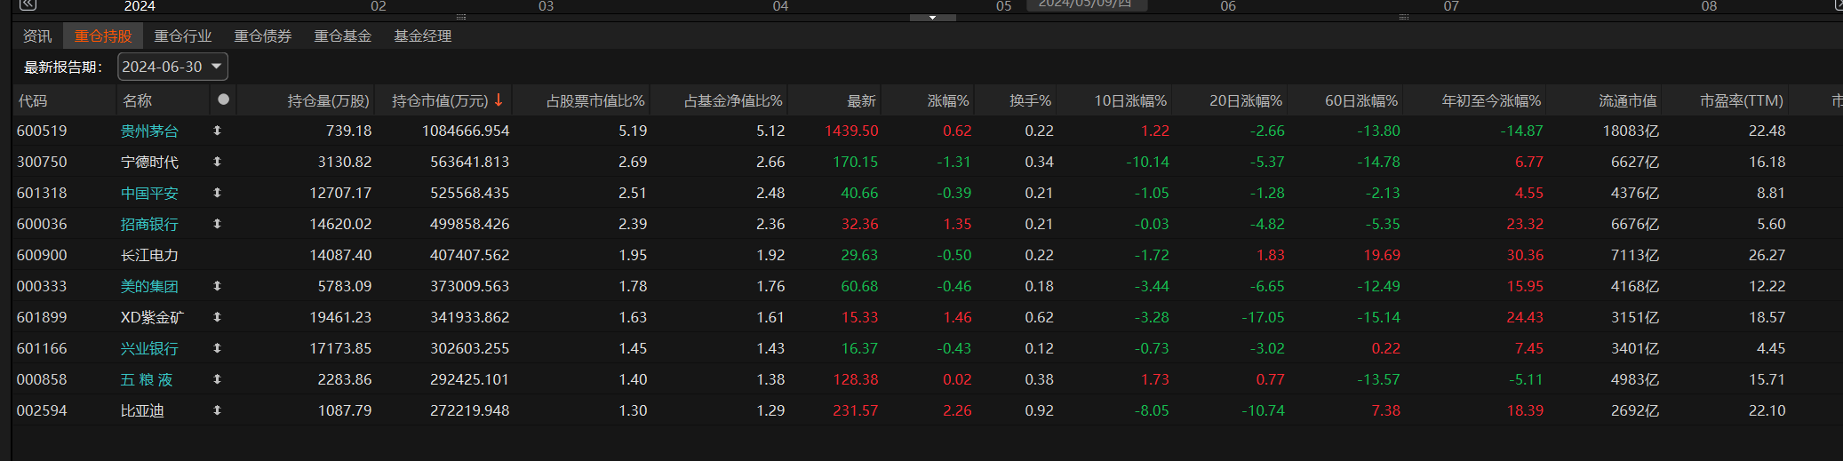
Task: Click the 1084666.954 holding value cell
Action: click(466, 131)
